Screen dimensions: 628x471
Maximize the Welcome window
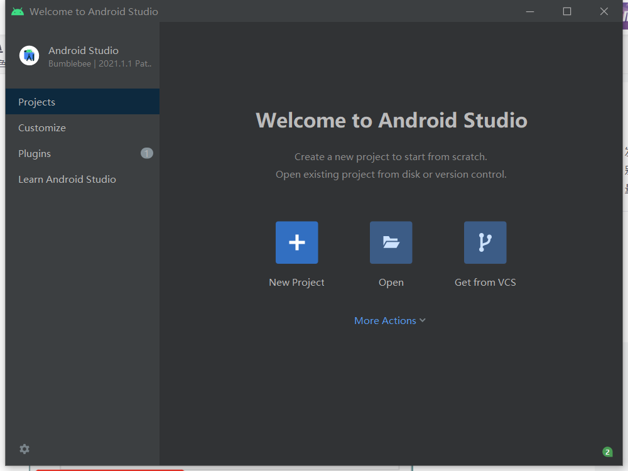coord(566,11)
